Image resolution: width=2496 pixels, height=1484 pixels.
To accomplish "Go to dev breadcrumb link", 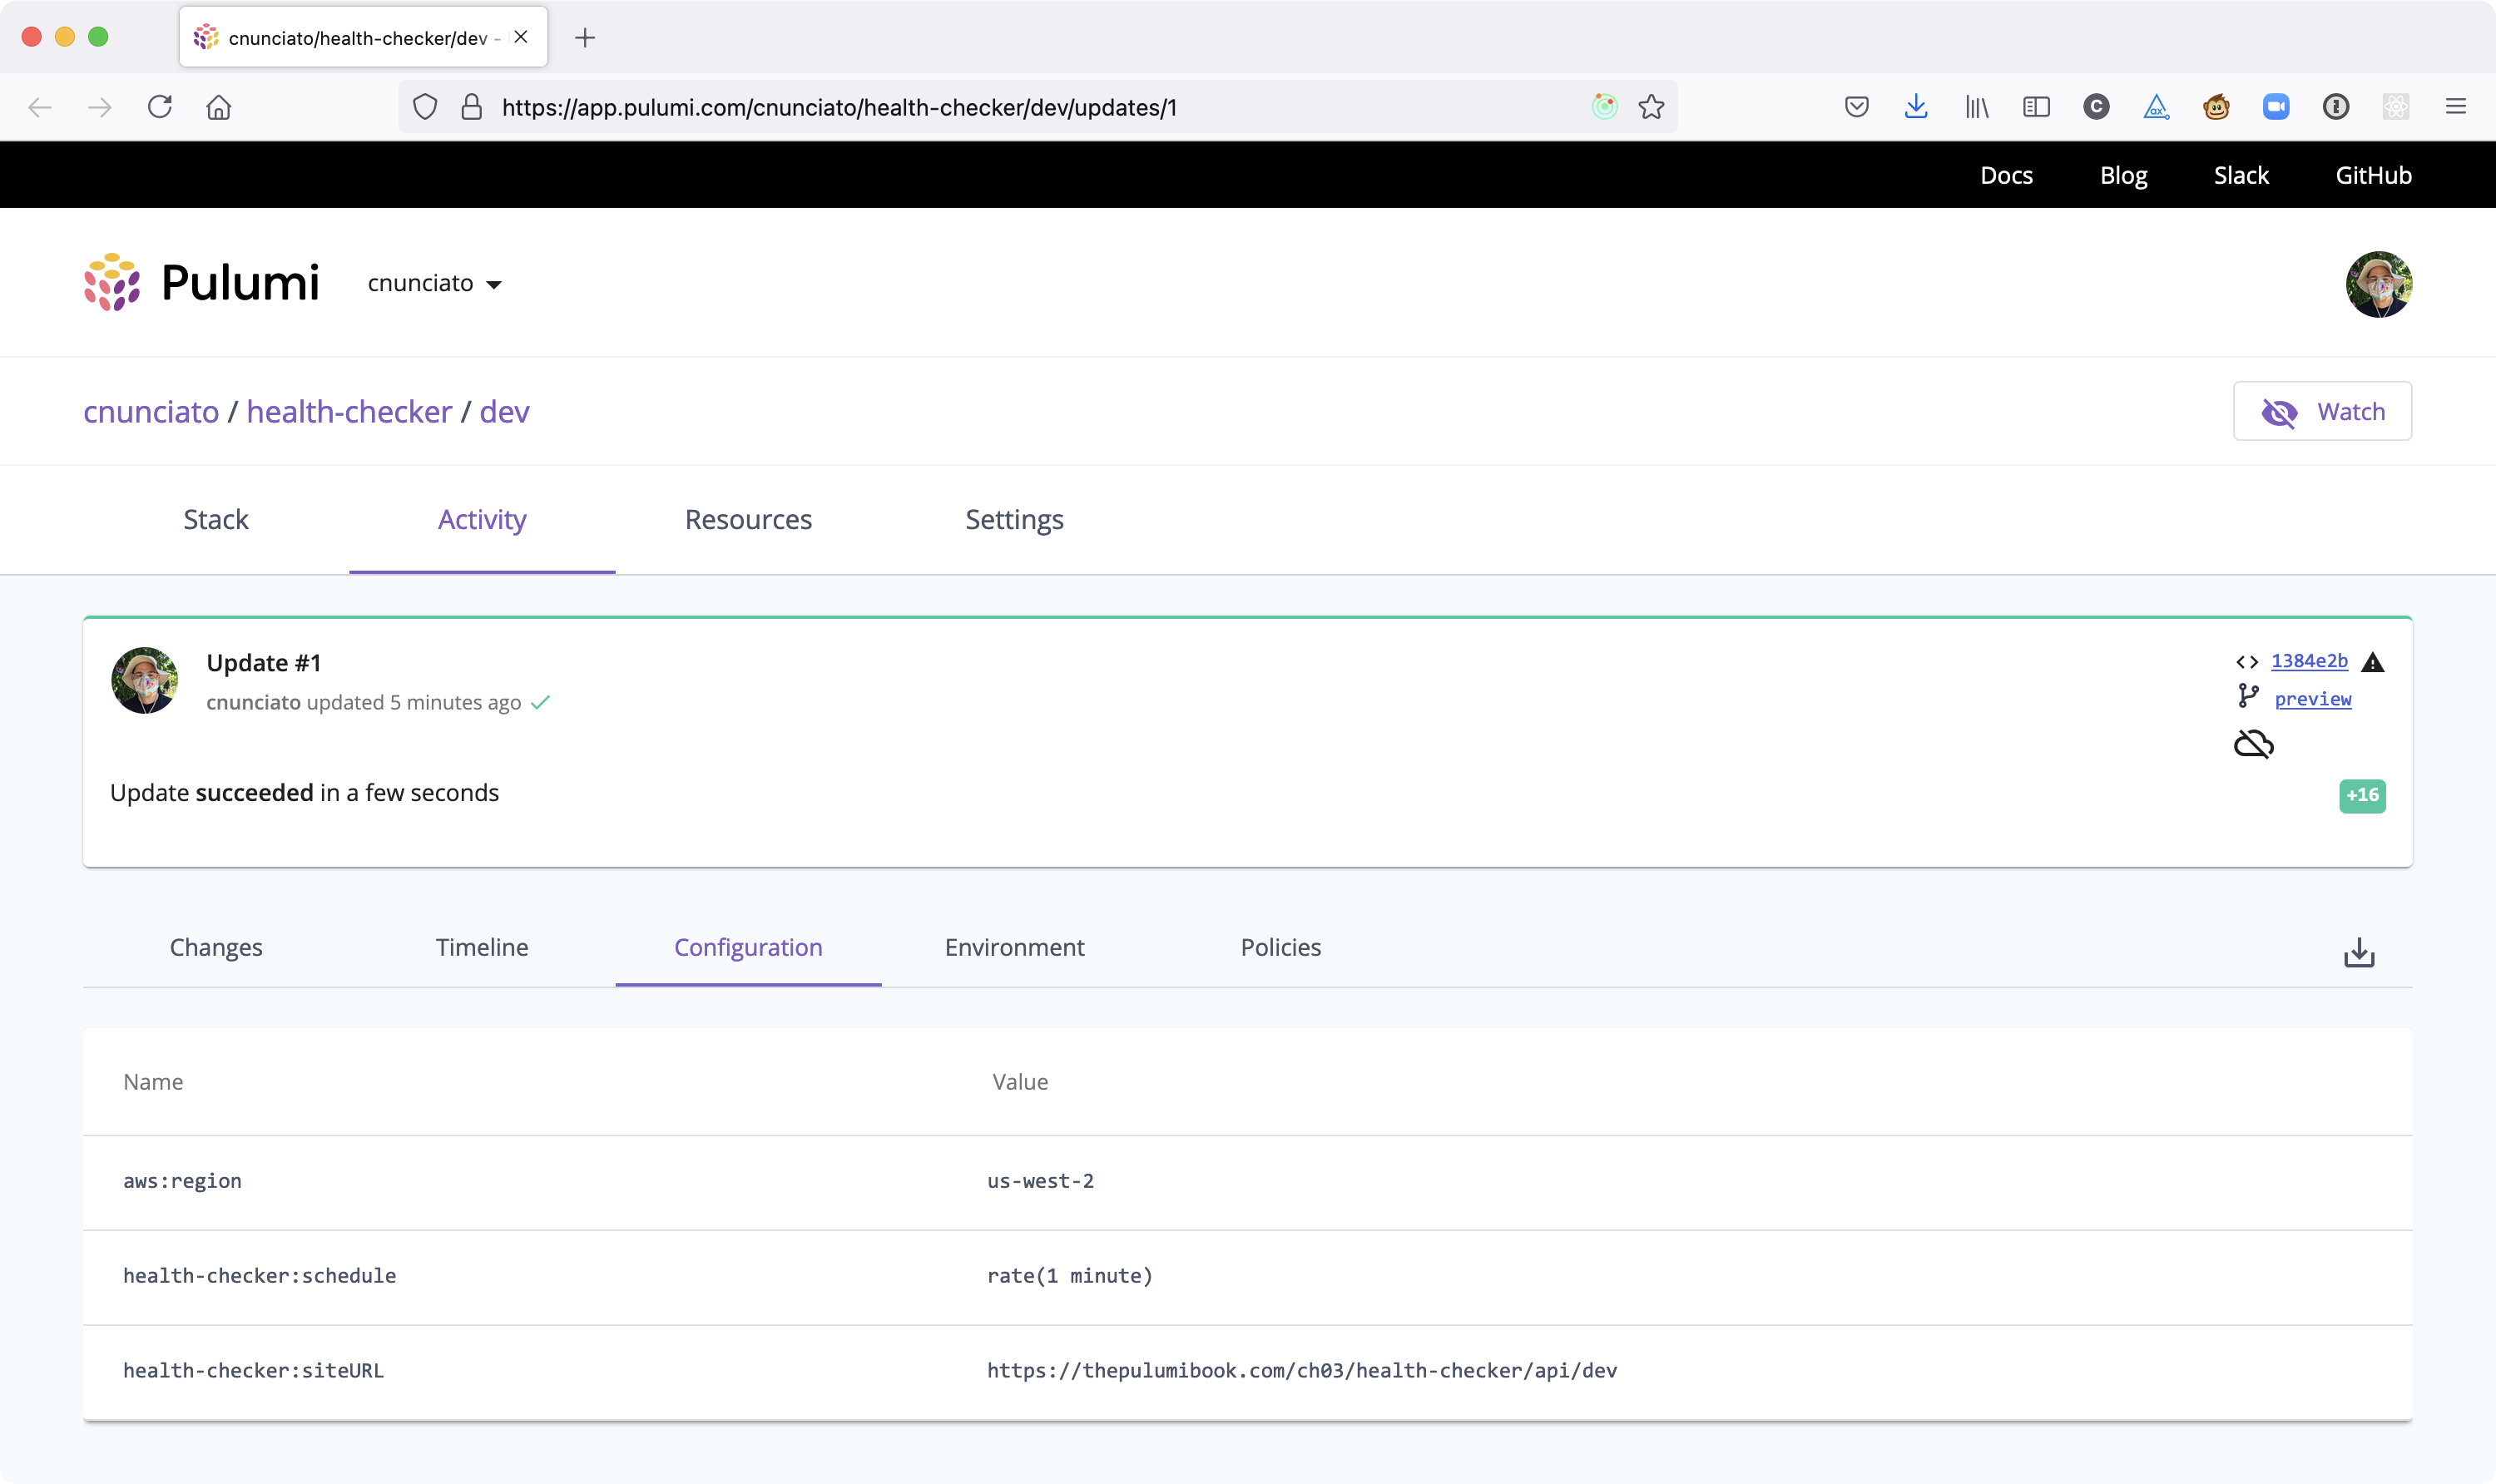I will 504,412.
